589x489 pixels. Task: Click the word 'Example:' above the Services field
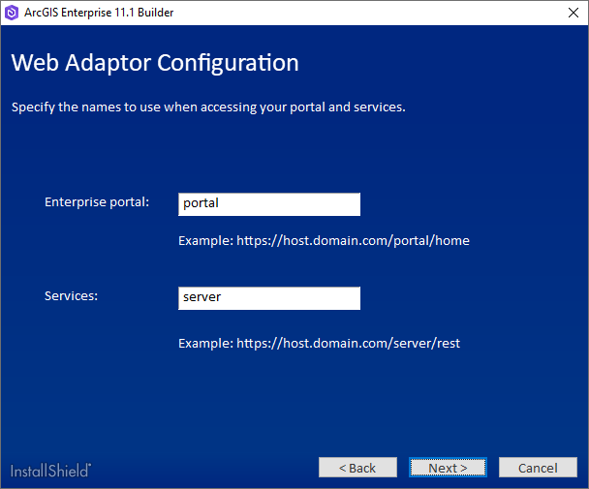(205, 240)
